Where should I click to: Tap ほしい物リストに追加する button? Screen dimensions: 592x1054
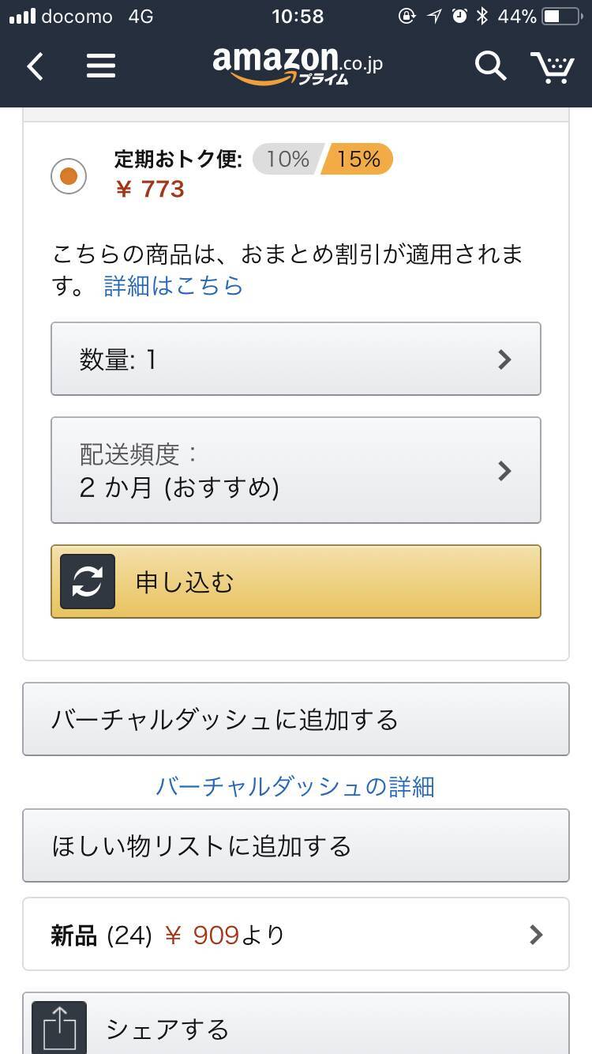(x=296, y=845)
